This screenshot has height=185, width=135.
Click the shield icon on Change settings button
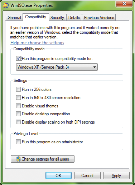point(19,159)
